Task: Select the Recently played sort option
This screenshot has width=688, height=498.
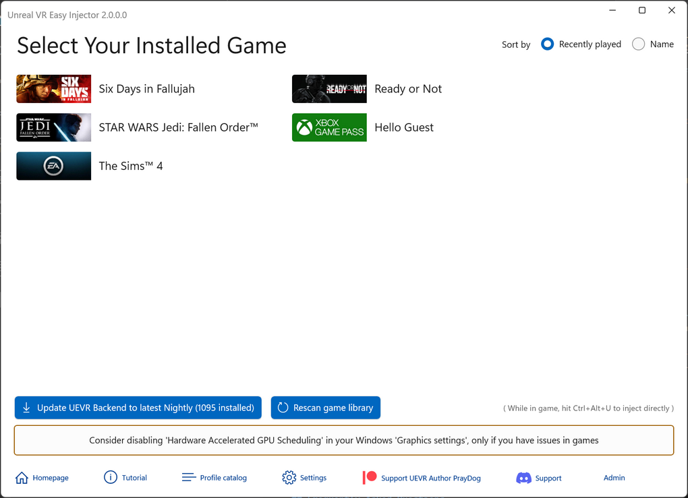Action: coord(548,44)
